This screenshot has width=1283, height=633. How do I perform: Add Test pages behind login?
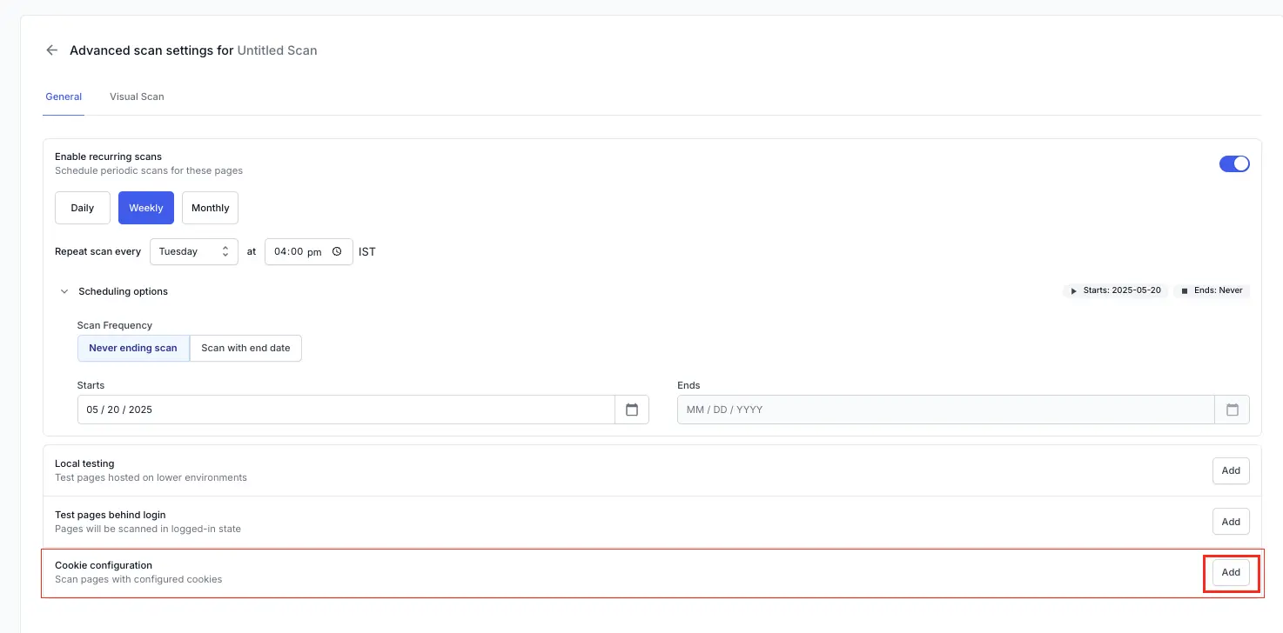[1231, 522]
